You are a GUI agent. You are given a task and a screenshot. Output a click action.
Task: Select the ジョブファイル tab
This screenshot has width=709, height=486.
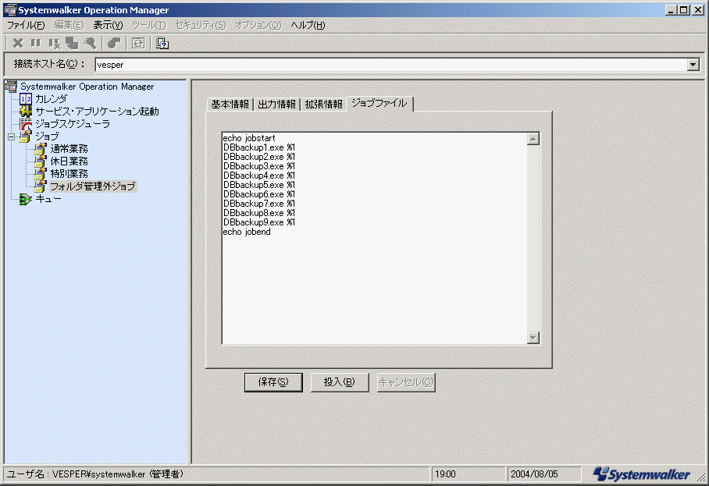(379, 103)
